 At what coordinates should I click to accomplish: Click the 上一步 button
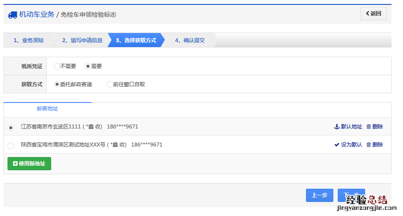point(319,196)
